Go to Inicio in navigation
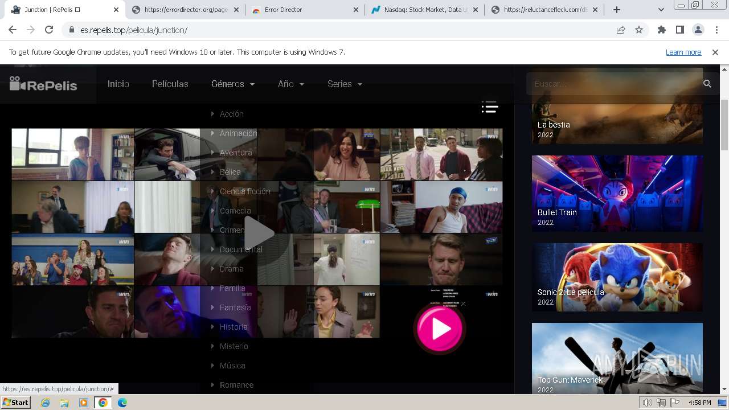Image resolution: width=729 pixels, height=410 pixels. [x=118, y=84]
